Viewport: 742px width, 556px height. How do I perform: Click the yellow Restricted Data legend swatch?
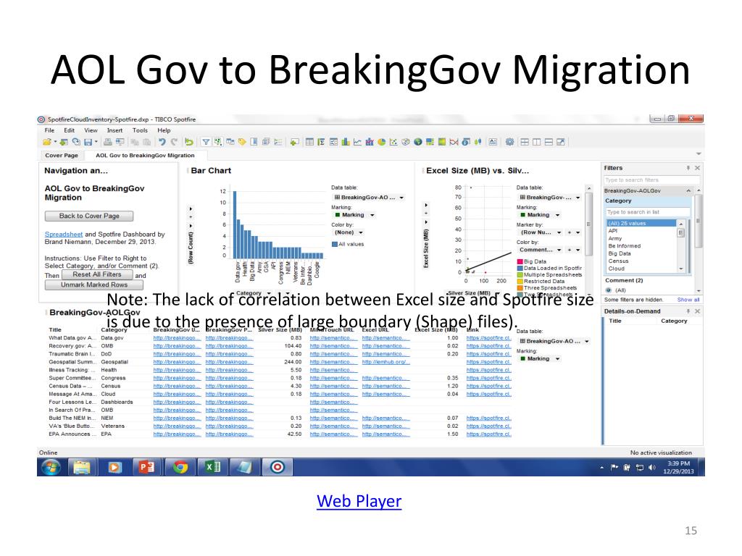click(x=520, y=282)
